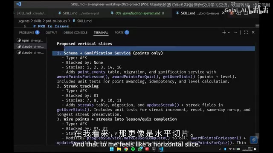Show hidden system tray icons
The height and width of the screenshot is (153, 273).
pyautogui.click(x=220, y=149)
